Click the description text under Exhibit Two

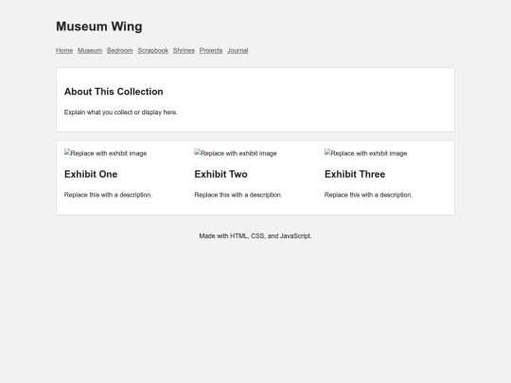coord(238,195)
